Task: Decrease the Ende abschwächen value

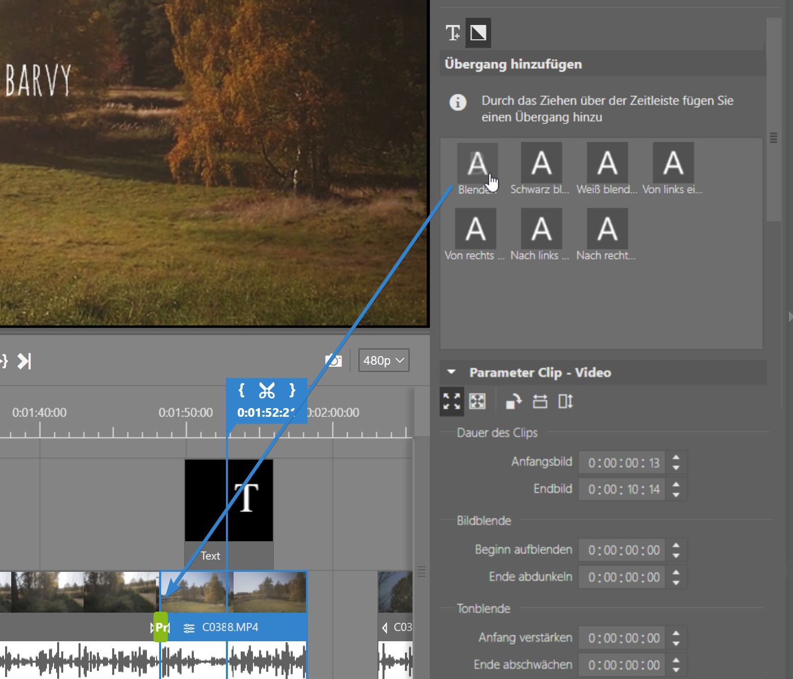Action: pyautogui.click(x=676, y=670)
